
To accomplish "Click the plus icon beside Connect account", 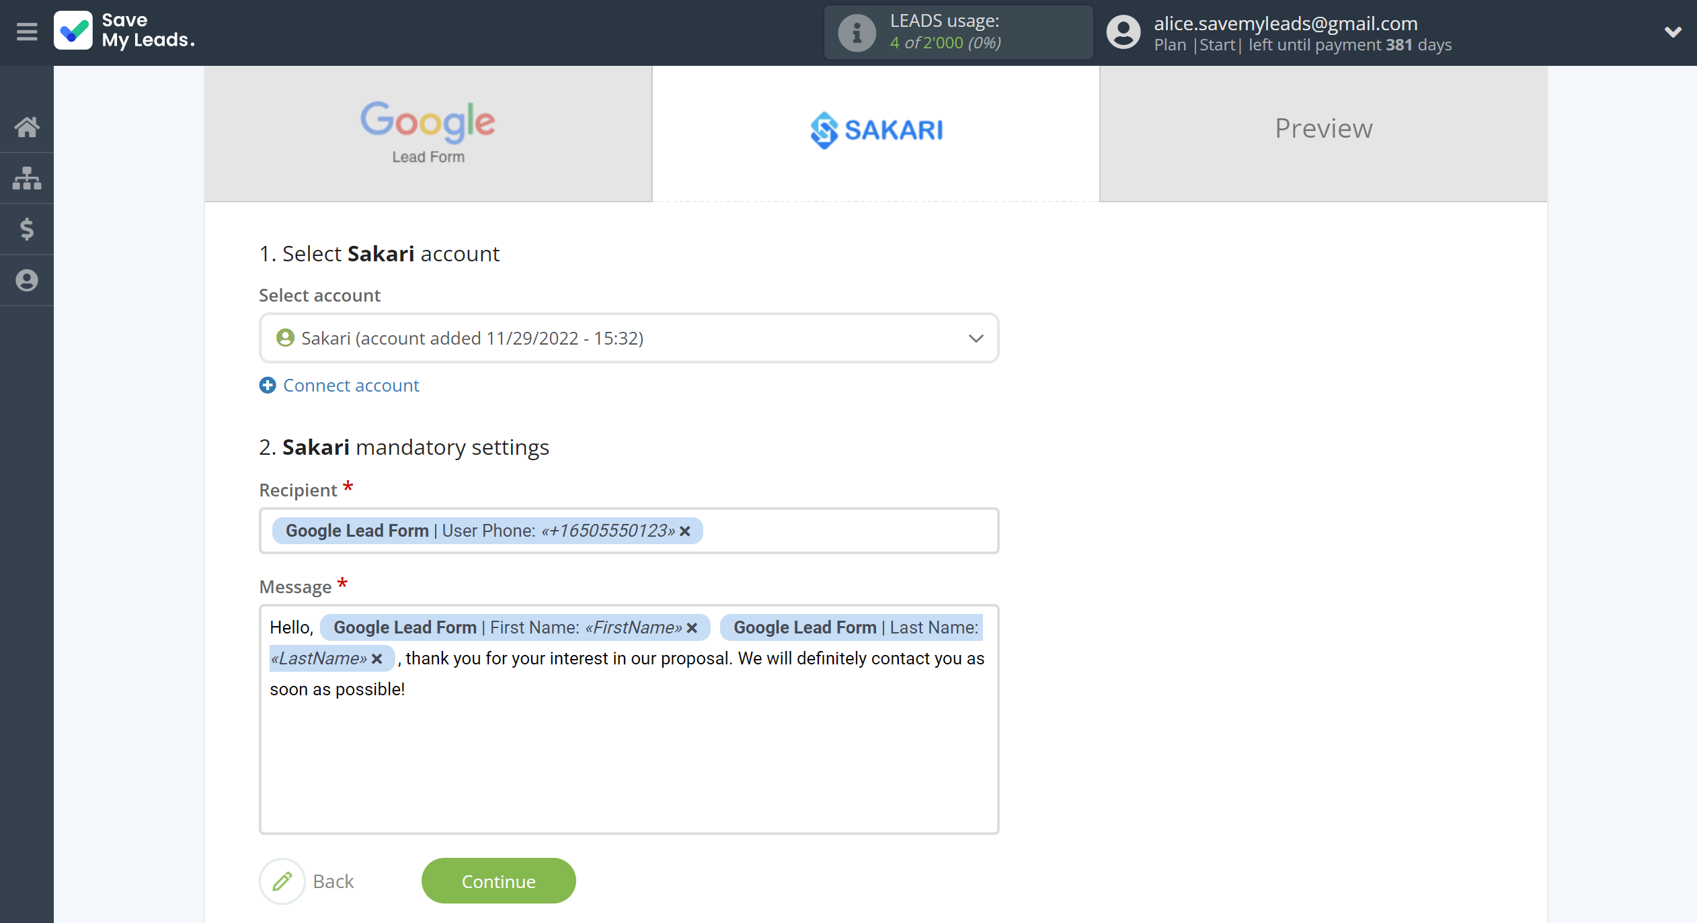I will point(268,385).
